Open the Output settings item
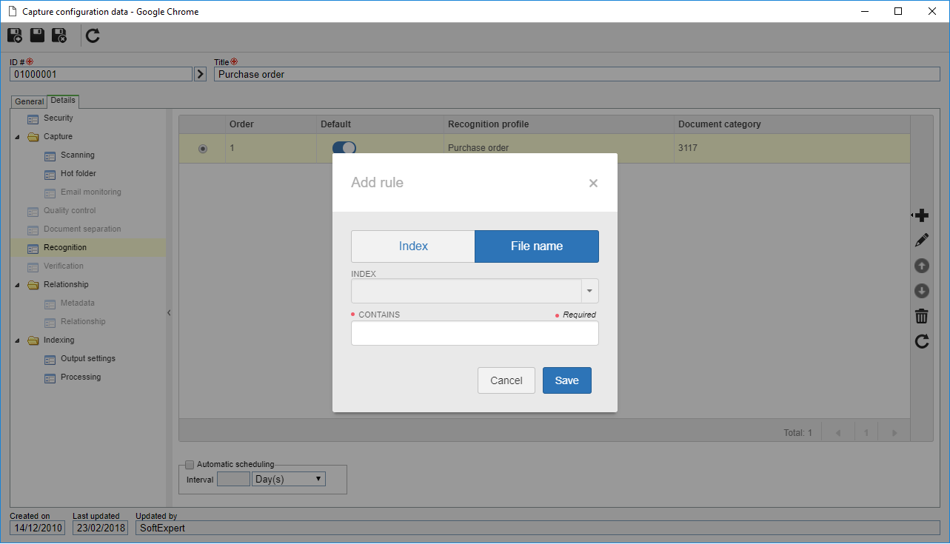Viewport: 950px width, 544px height. (x=88, y=358)
